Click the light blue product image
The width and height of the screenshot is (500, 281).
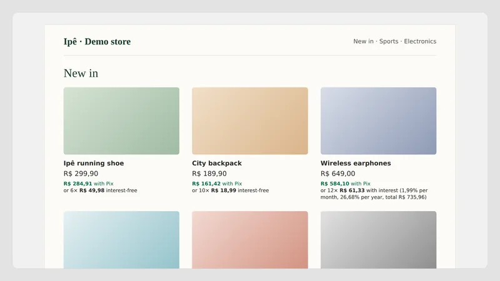pos(121,240)
